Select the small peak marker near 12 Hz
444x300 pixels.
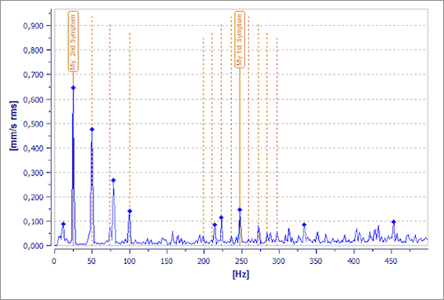[64, 224]
